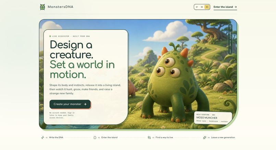The height and width of the screenshot is (150, 276).
Task: Click the WILD SIGHTING · 001 label
Action: (206, 115)
